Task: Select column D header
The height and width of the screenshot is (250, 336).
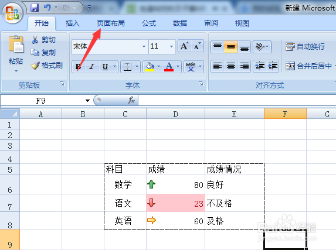Action: 175,114
